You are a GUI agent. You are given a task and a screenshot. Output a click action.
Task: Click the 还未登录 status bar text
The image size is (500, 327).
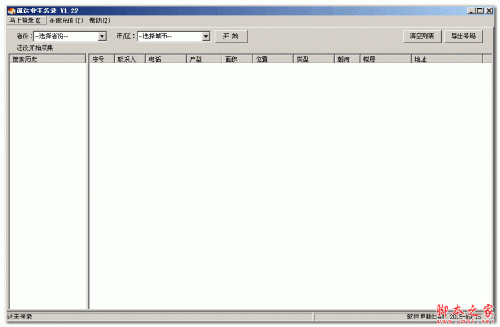click(19, 316)
